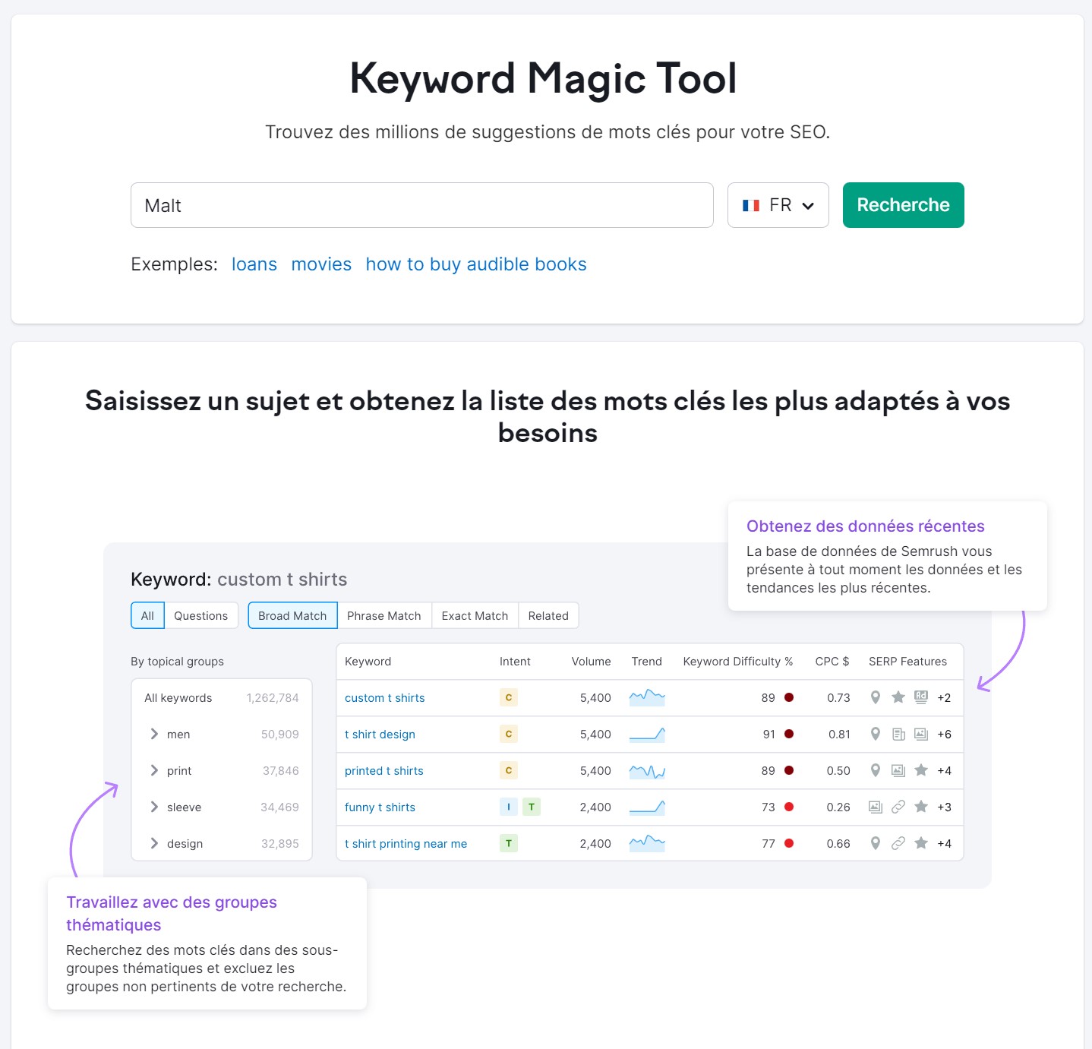
Task: Expand the print topical group
Action: tap(154, 770)
